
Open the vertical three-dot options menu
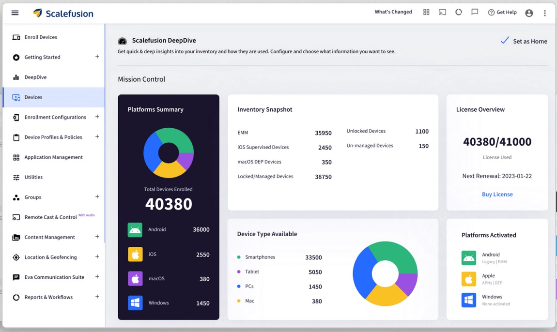click(544, 13)
